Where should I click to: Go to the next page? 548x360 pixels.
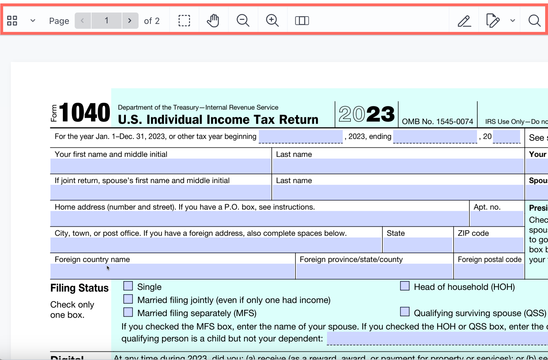pos(130,21)
